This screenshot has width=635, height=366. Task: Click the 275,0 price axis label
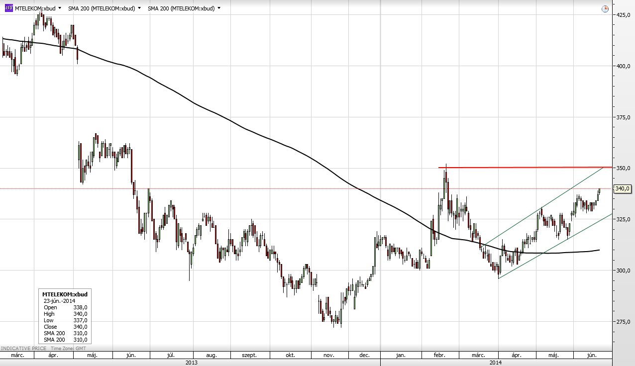623,322
